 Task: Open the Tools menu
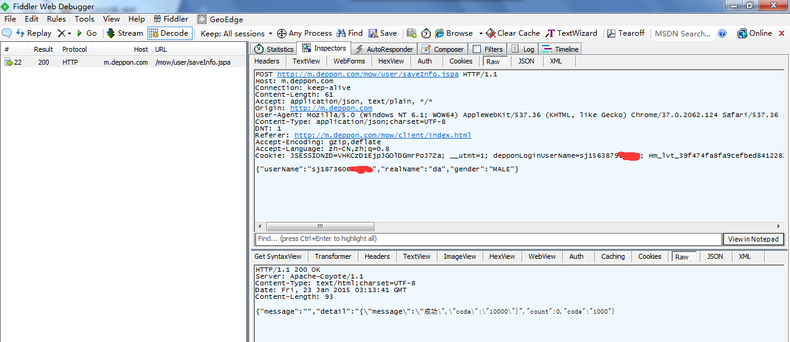click(x=85, y=19)
